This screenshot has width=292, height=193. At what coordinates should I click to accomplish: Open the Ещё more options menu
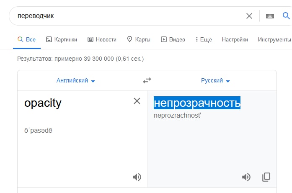[x=204, y=40]
